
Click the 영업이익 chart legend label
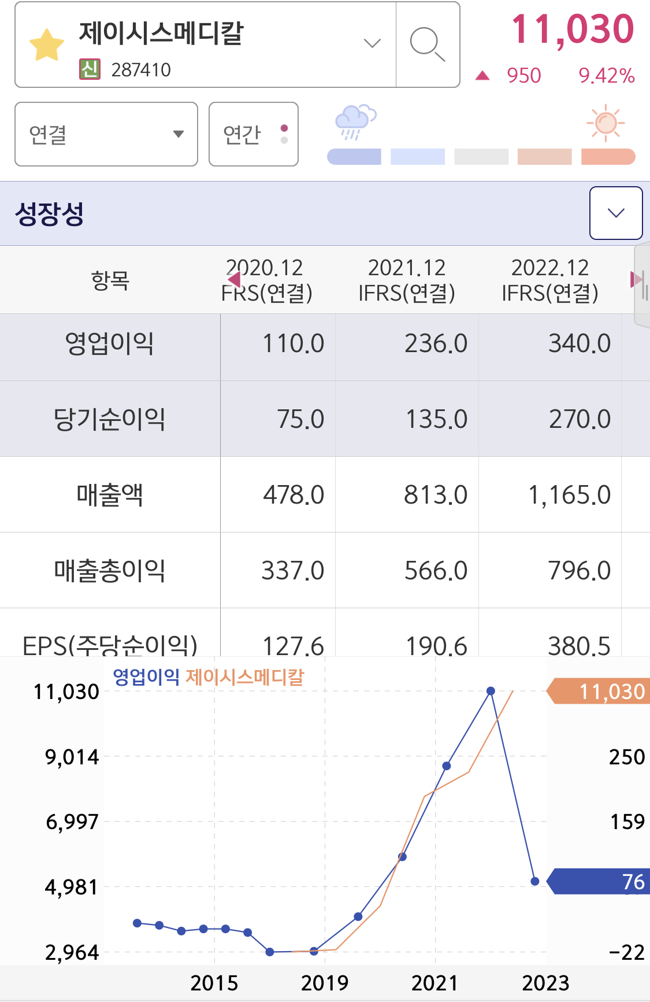point(146,676)
